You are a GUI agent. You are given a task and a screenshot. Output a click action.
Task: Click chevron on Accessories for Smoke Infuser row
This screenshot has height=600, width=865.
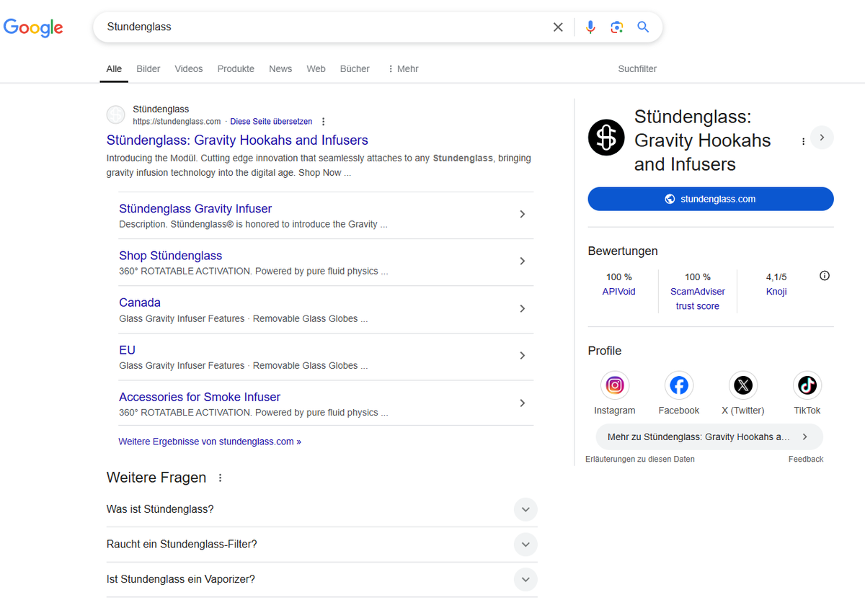click(523, 403)
